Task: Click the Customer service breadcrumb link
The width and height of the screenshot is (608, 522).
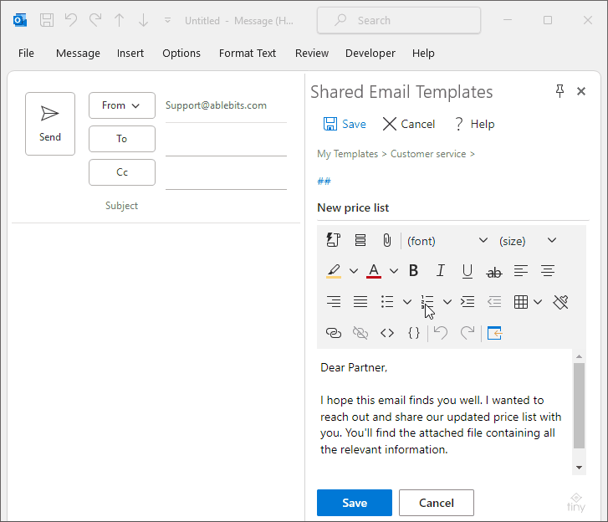Action: click(x=428, y=154)
